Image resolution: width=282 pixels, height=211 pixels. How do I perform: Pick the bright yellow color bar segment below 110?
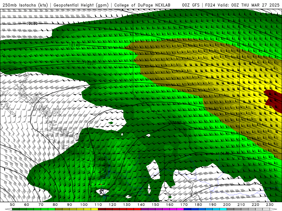pyautogui.click(x=94, y=209)
